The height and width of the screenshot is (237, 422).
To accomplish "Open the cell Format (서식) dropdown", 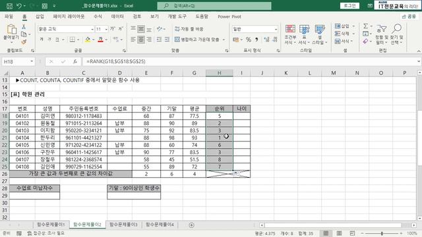I will [x=344, y=41].
